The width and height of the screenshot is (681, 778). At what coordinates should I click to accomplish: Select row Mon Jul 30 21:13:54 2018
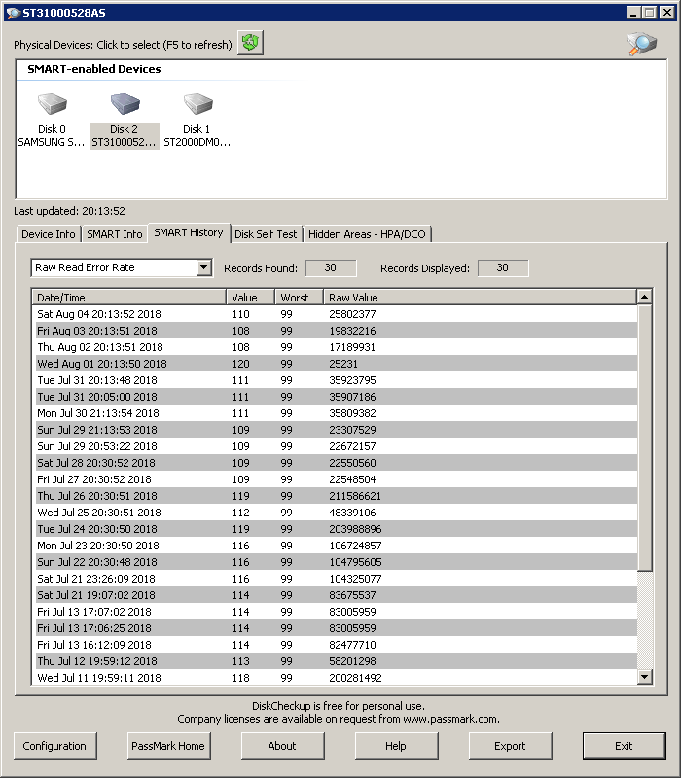tap(335, 413)
